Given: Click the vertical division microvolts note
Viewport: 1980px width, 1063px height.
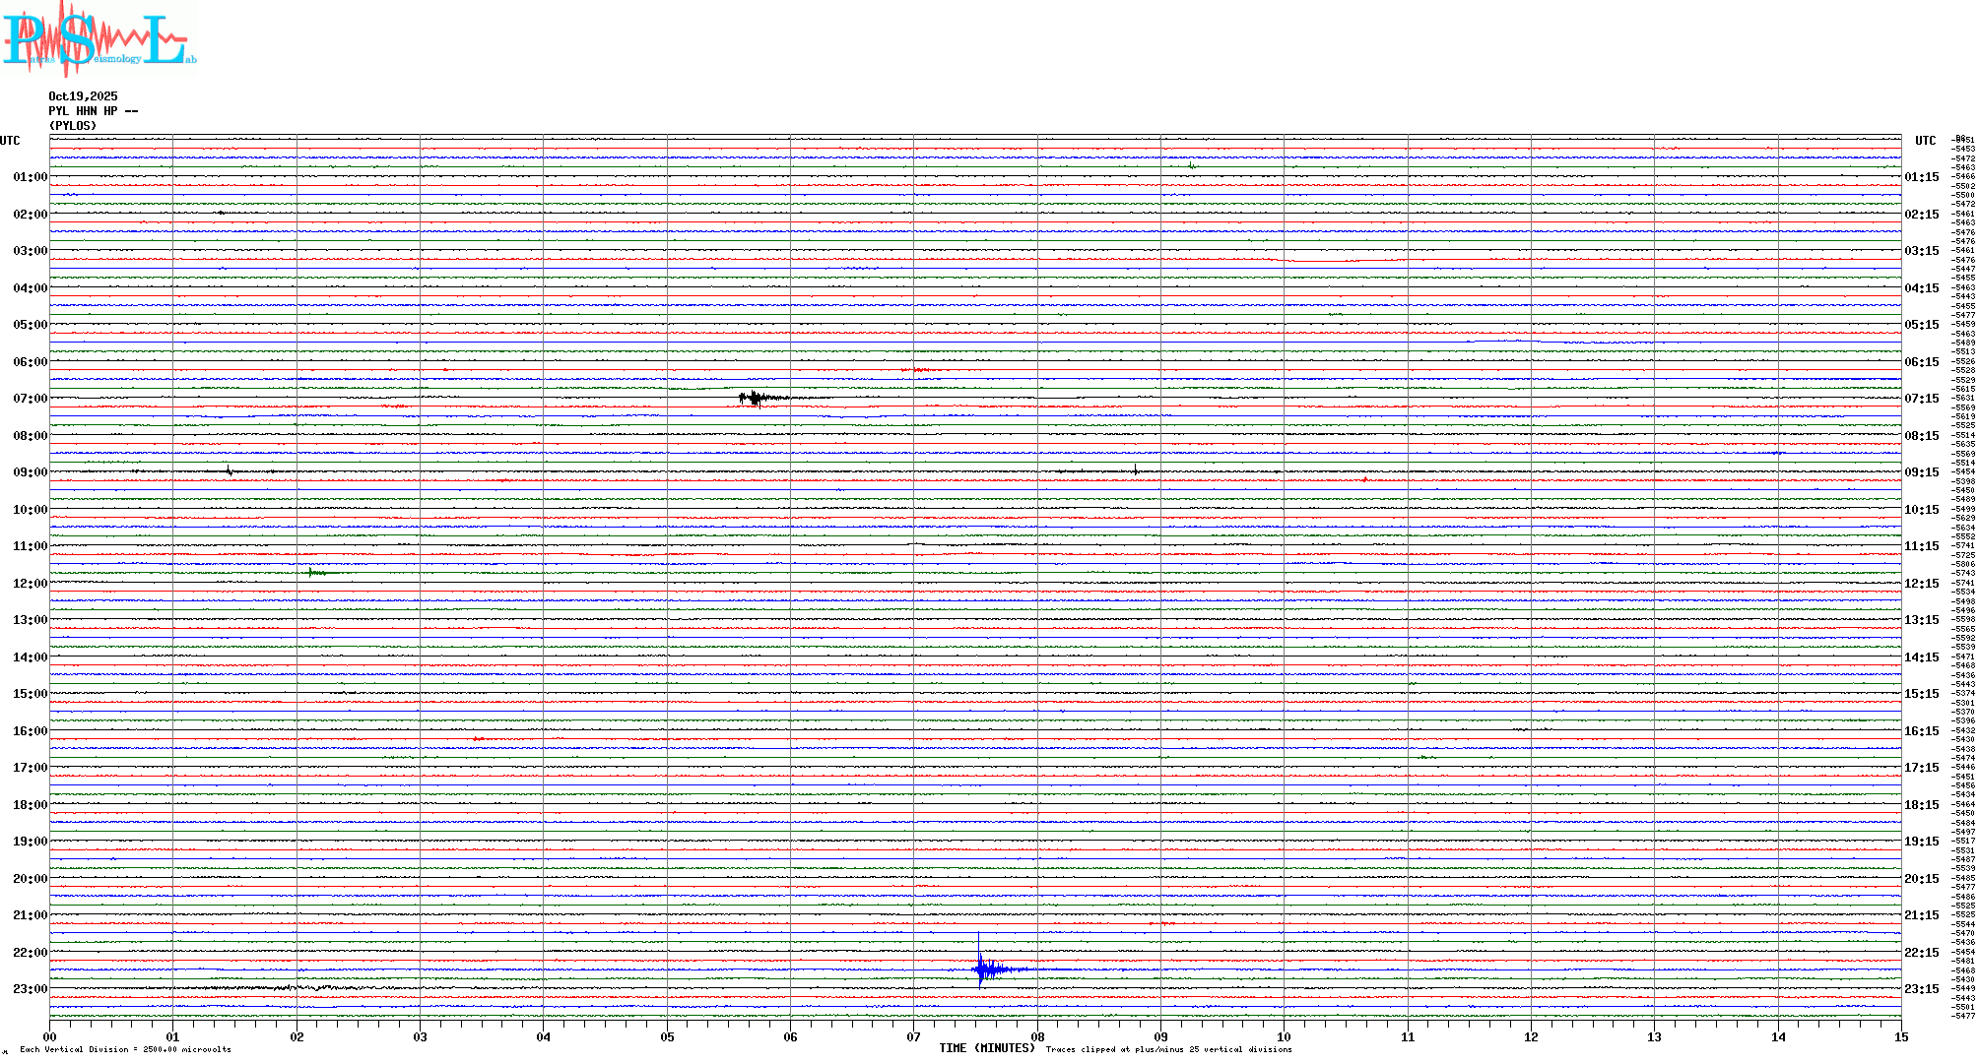Looking at the screenshot, I should click(125, 1049).
